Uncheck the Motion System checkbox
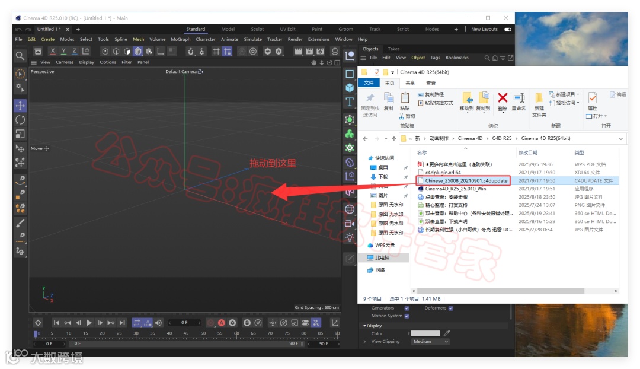 [407, 316]
